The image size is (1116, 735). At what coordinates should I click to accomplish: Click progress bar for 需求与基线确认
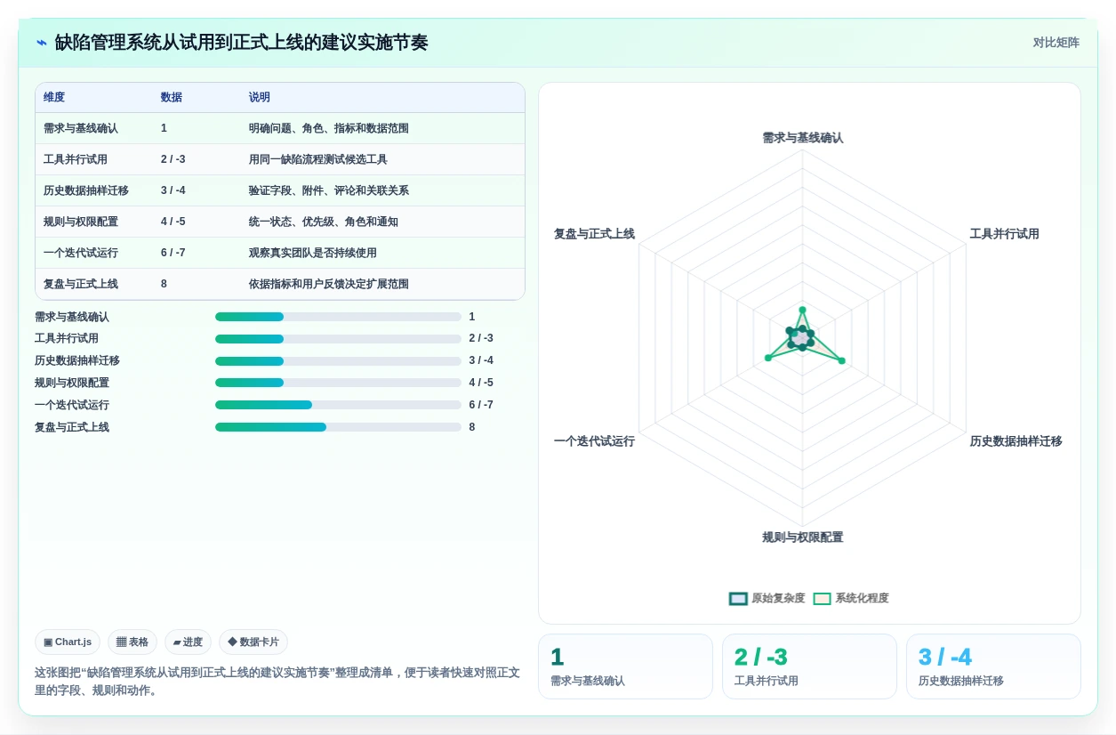coord(338,317)
